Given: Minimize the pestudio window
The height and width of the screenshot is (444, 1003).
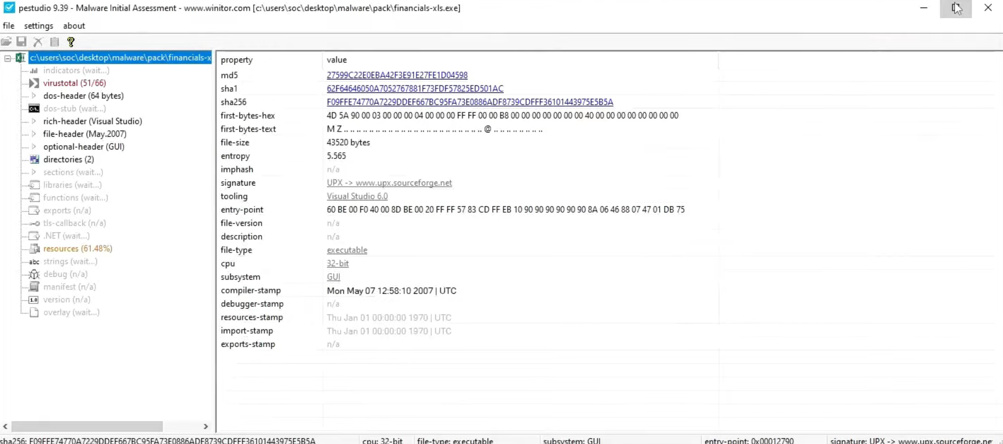Looking at the screenshot, I should (x=923, y=8).
